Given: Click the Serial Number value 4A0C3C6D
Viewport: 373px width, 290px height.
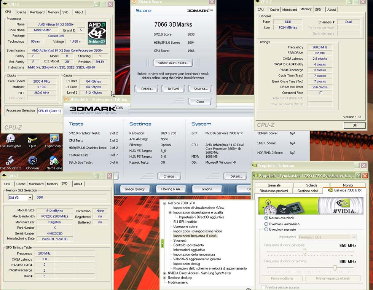Looking at the screenshot, I should pos(54,234).
